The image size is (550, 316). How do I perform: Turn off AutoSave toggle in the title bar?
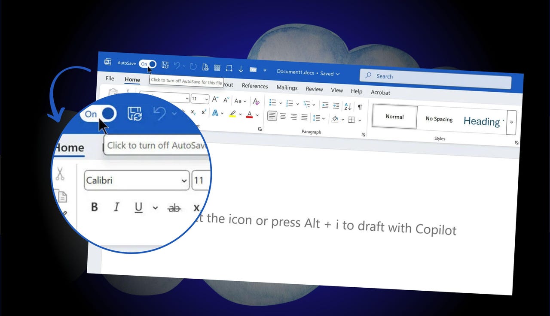tap(147, 64)
